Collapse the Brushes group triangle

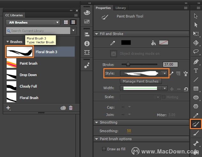[8, 42]
